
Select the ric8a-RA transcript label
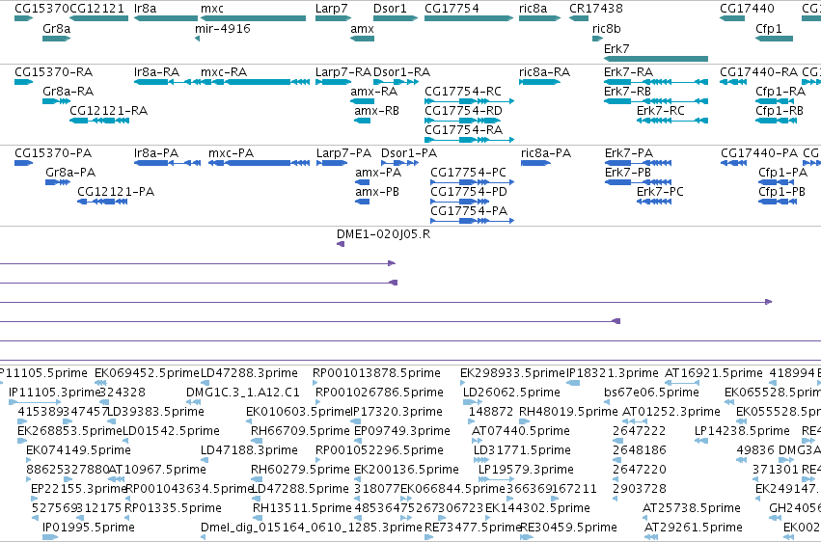544,72
